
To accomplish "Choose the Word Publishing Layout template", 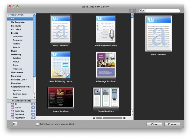I will [61, 65].
